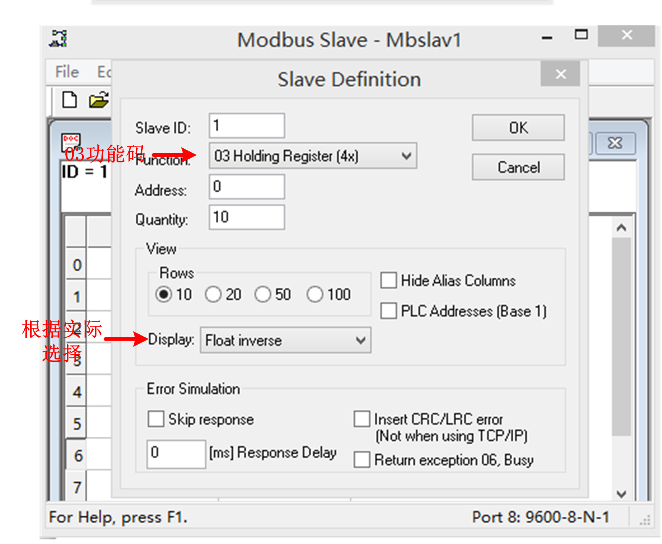Click the New document toolbar icon

pos(69,100)
